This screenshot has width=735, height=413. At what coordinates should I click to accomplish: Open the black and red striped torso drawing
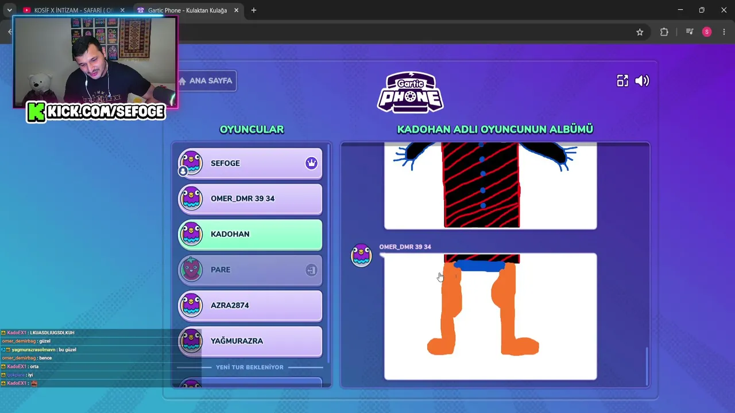point(490,186)
